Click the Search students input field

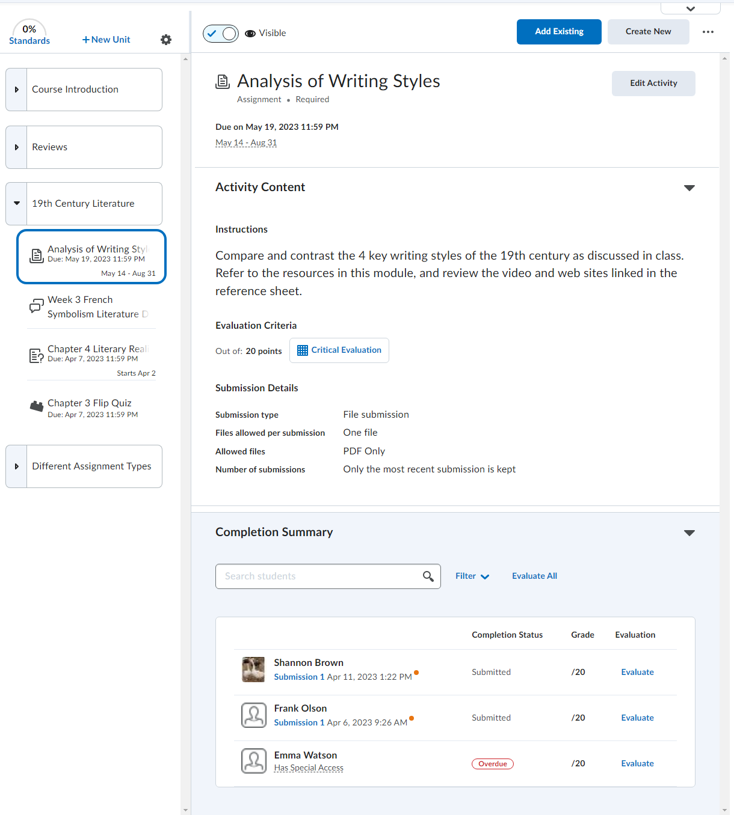(x=319, y=576)
